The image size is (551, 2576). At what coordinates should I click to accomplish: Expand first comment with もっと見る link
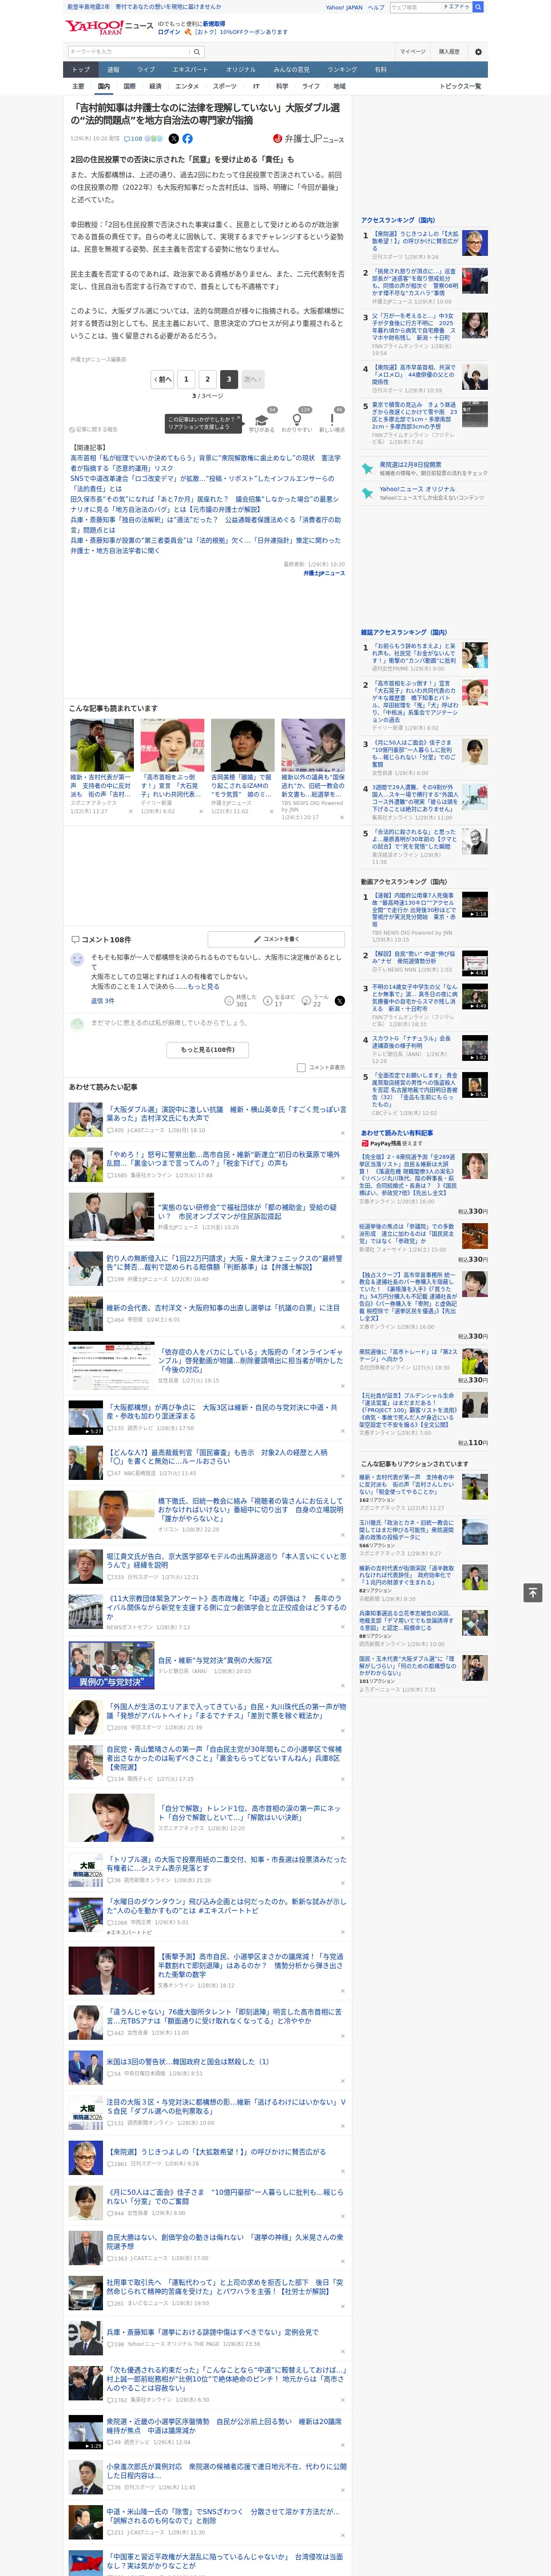[x=203, y=986]
